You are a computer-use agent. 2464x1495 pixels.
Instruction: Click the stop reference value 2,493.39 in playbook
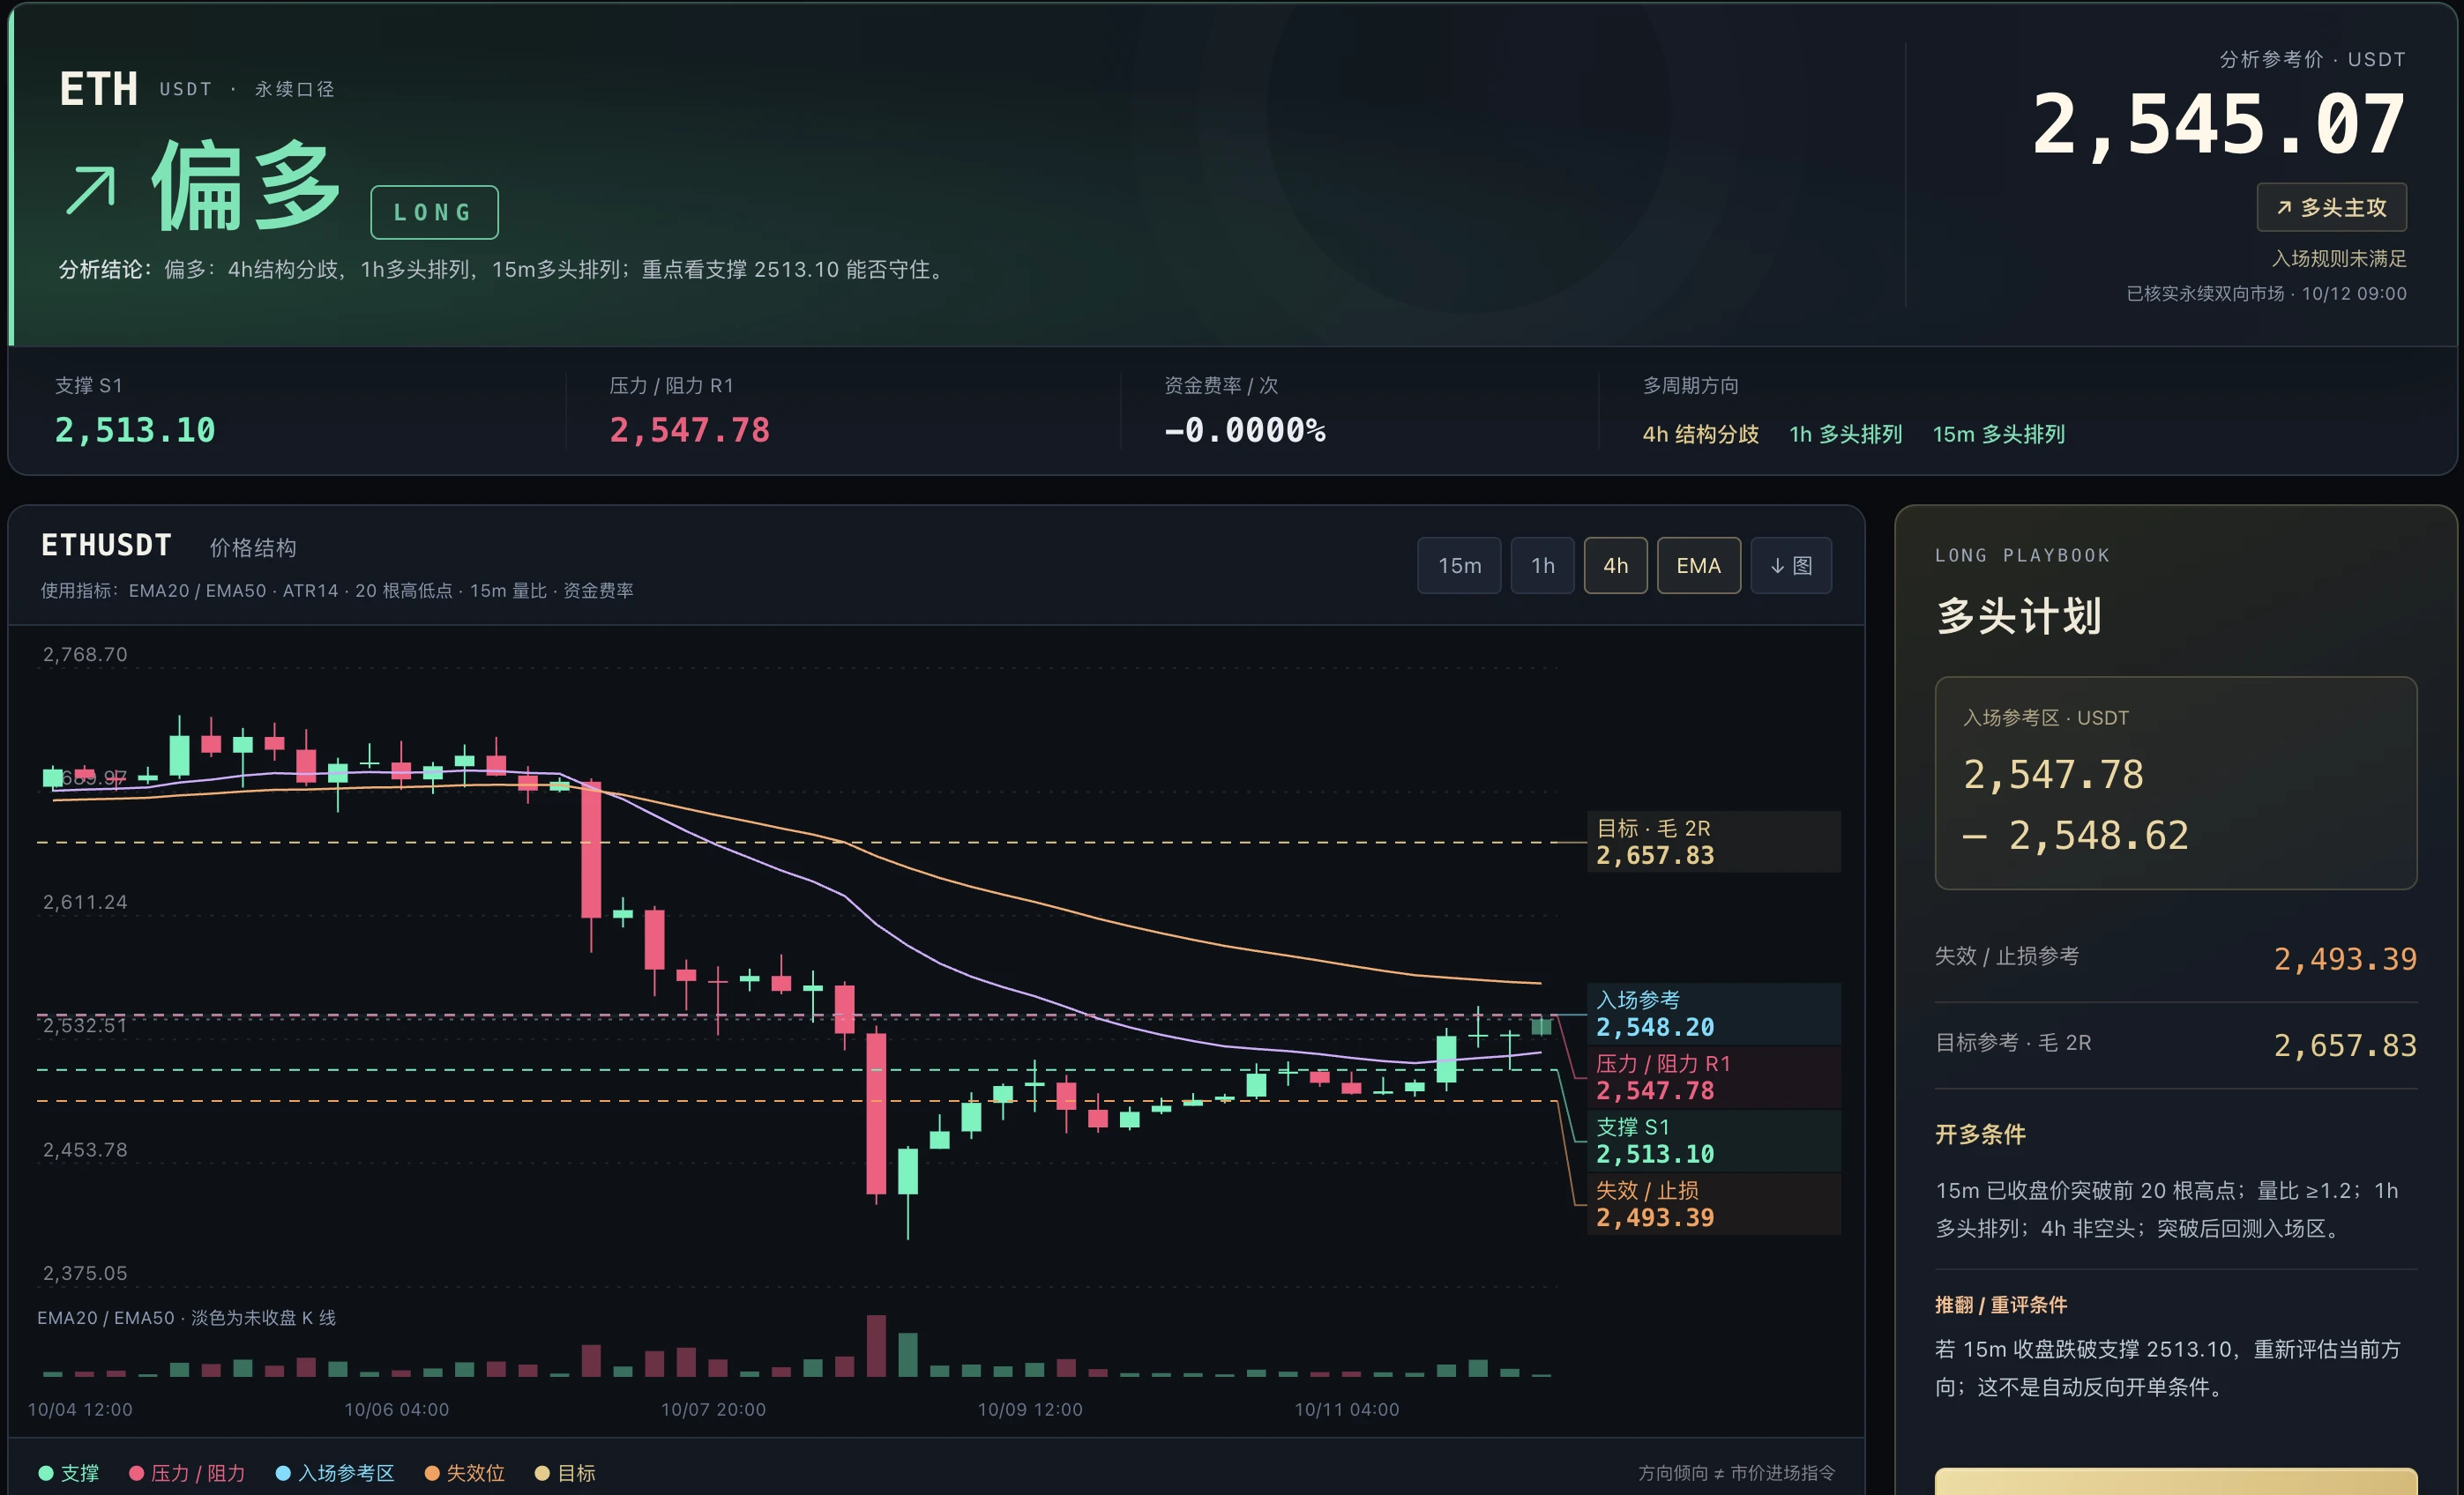point(2345,958)
